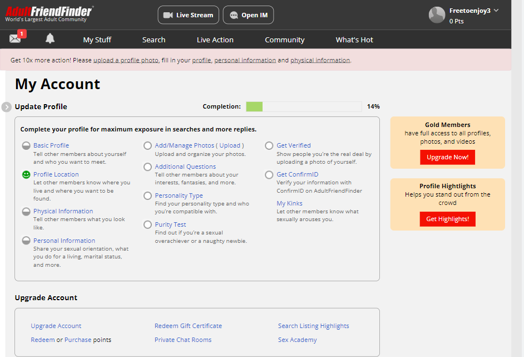The height and width of the screenshot is (357, 524).
Task: Collapse the Update Profile section arrow
Action: 7,107
